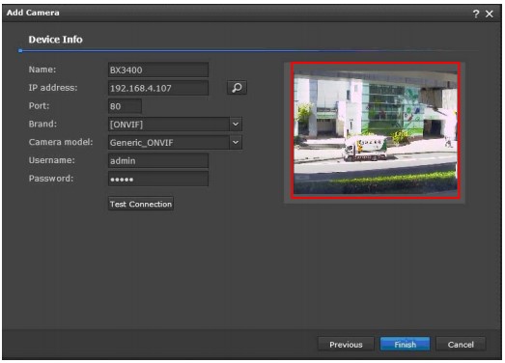Click the Username field with admin
The image size is (505, 363).
[158, 160]
